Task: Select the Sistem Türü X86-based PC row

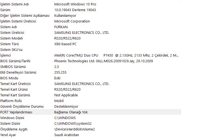Action: click(91, 44)
